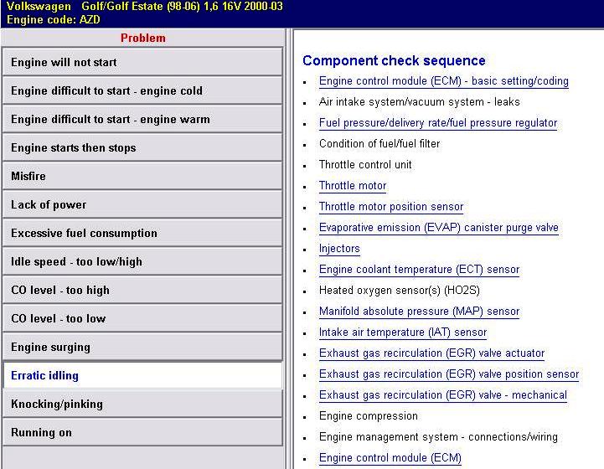The width and height of the screenshot is (604, 469).
Task: Choose 'Idle speed - too low/high' problem
Action: coord(142,261)
